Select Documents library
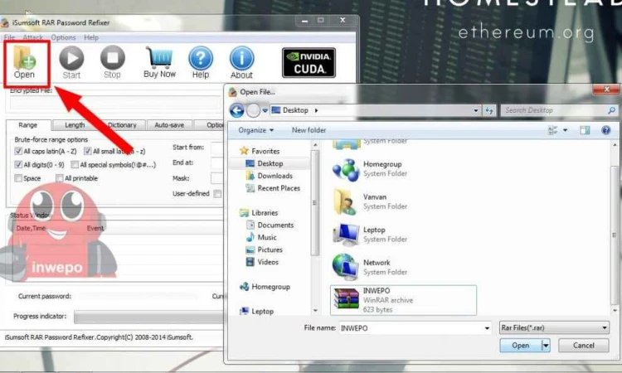Screen dimensions: 622x373 [275, 225]
